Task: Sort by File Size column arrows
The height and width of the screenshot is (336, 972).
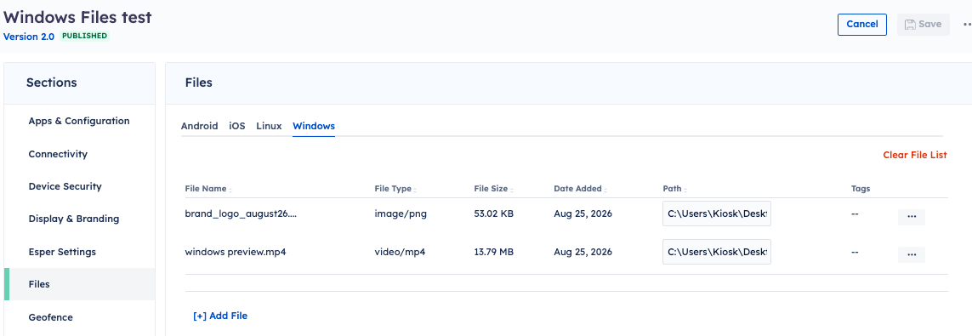Action: (x=512, y=190)
